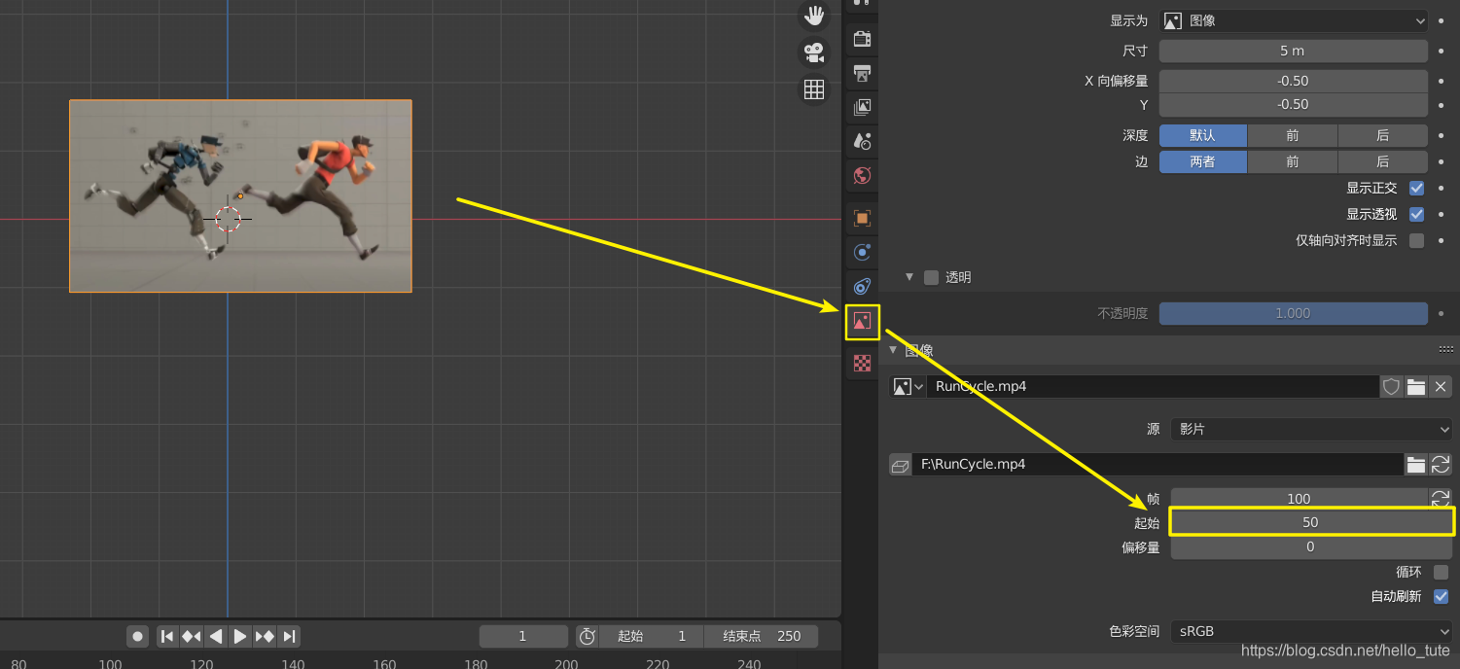
Task: Click the 尺寸 size field showing 5 m
Action: [1294, 51]
